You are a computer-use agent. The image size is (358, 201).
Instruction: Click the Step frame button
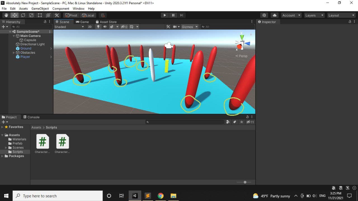(182, 15)
